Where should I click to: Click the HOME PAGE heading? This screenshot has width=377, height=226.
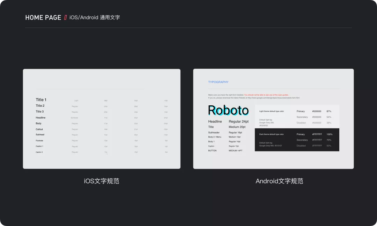pyautogui.click(x=43, y=17)
